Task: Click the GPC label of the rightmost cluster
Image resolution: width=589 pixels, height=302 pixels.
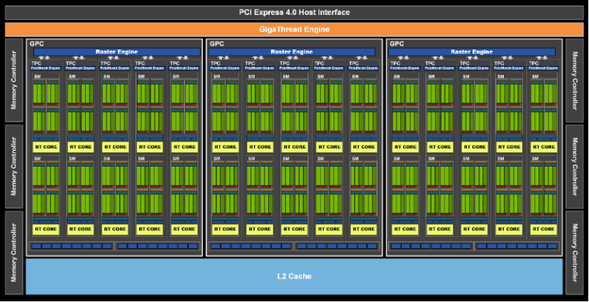Action: click(397, 43)
